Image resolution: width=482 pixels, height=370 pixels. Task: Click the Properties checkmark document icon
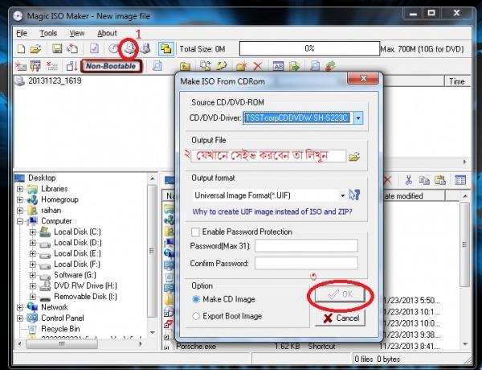pyautogui.click(x=94, y=48)
